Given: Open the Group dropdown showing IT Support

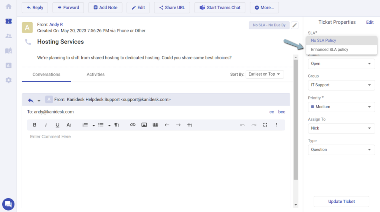Looking at the screenshot, I should (x=341, y=85).
